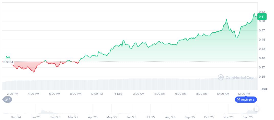Click the Analyze button
Image resolution: width=274 pixels, height=120 pixels.
point(246,100)
